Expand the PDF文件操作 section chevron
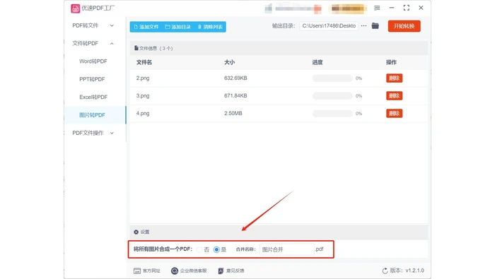Image resolution: width=495 pixels, height=279 pixels. pyautogui.click(x=112, y=133)
